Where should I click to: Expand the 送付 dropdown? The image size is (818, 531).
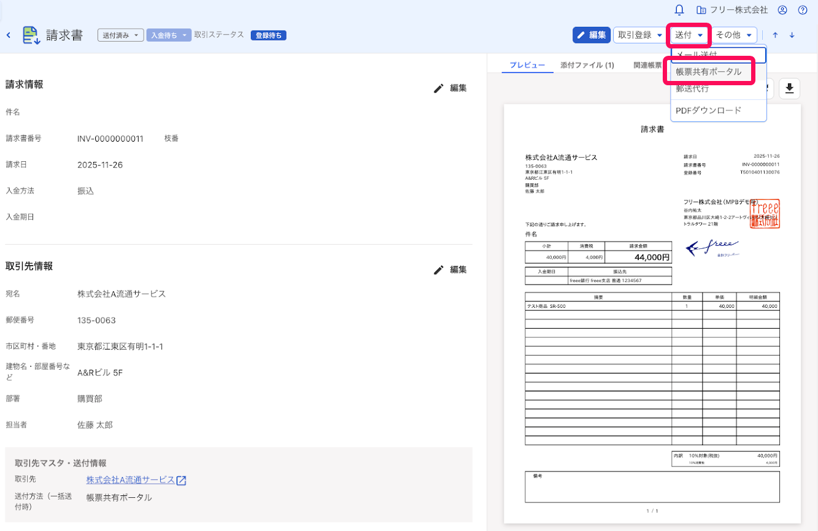(x=689, y=35)
